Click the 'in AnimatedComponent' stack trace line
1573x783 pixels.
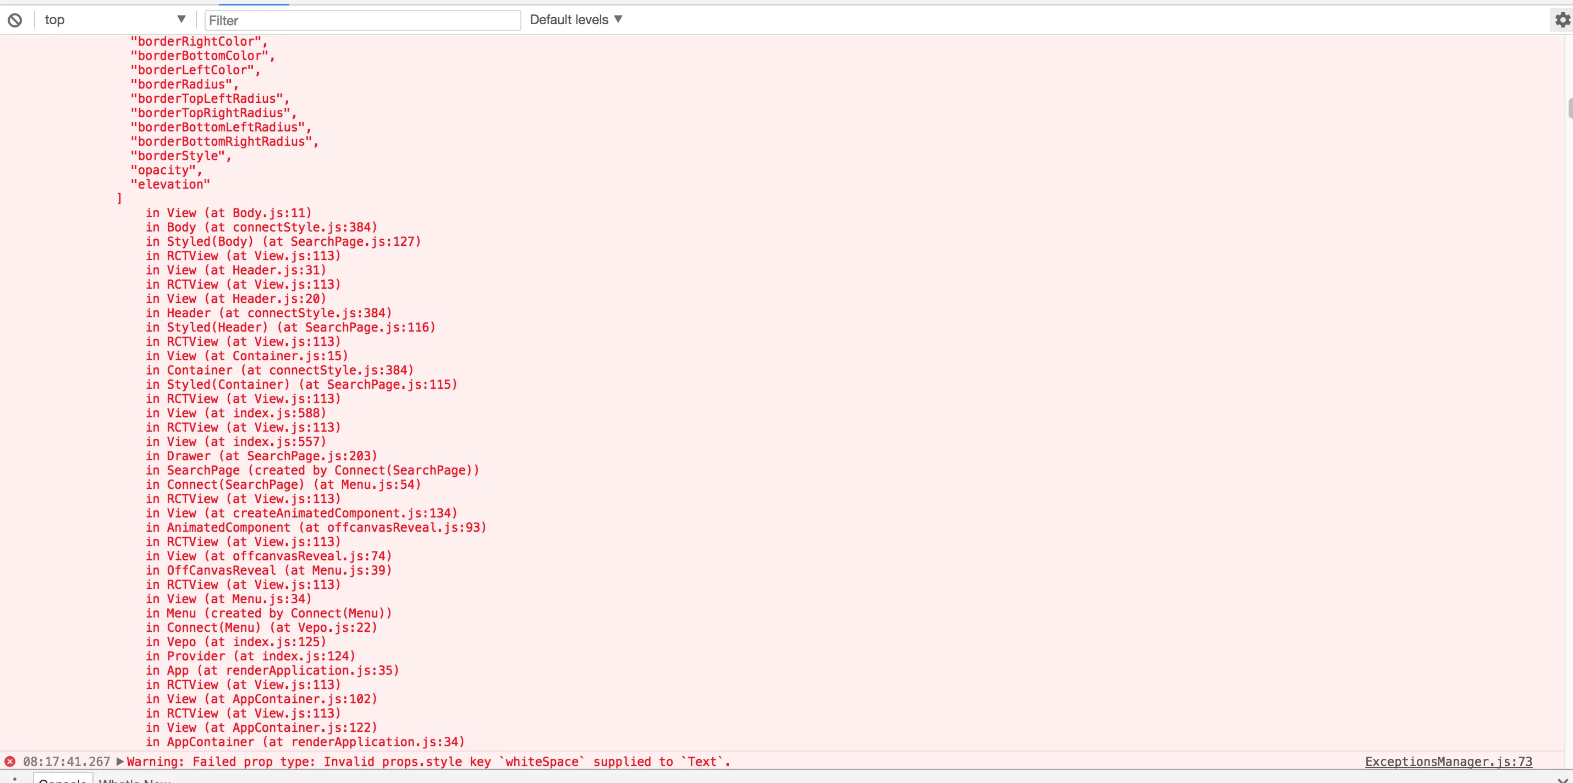pos(316,527)
